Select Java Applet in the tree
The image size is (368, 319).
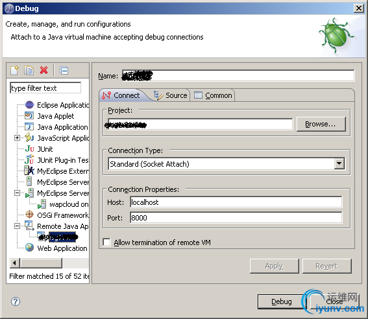pyautogui.click(x=56, y=116)
